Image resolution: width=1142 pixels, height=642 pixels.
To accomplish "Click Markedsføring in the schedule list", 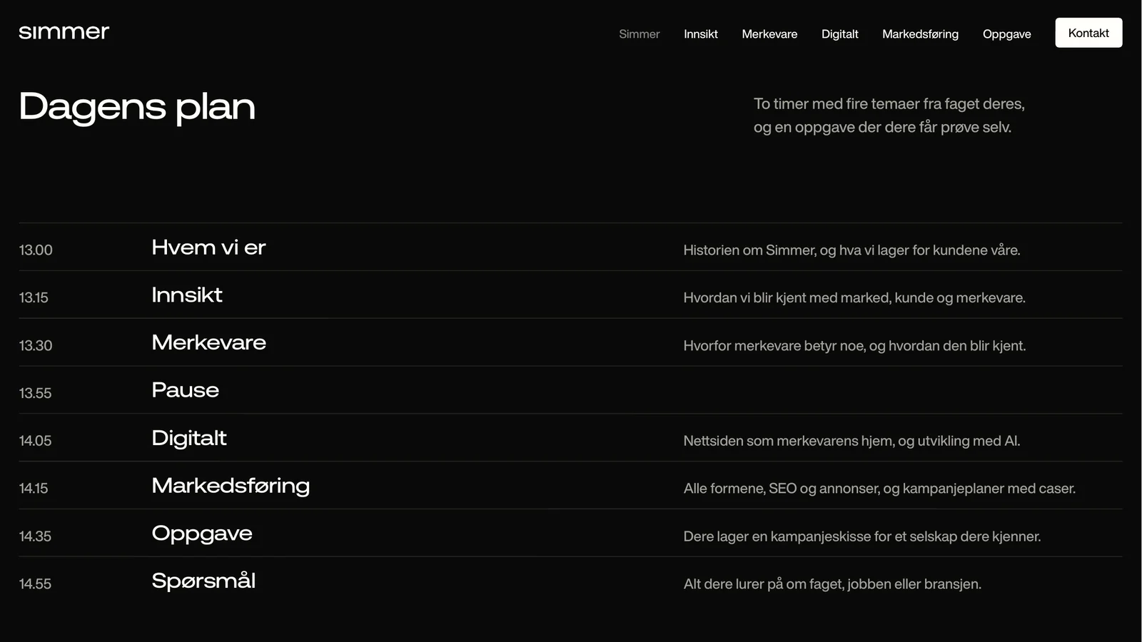I will (x=231, y=486).
